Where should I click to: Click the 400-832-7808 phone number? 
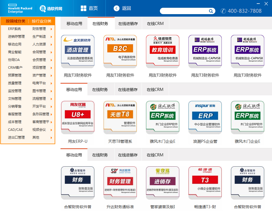click(x=245, y=11)
